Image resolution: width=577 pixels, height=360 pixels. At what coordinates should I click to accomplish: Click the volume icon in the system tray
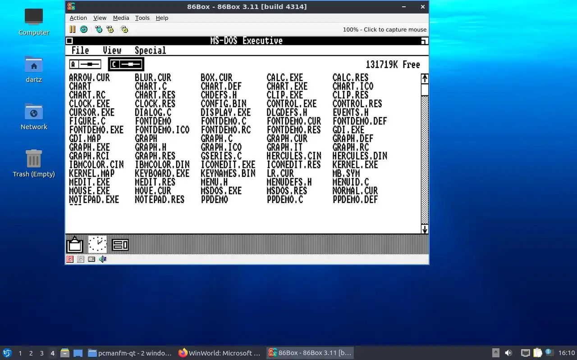click(508, 353)
